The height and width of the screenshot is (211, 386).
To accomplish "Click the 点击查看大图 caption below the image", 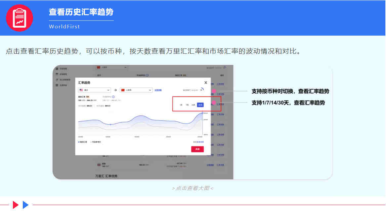I will [193, 188].
